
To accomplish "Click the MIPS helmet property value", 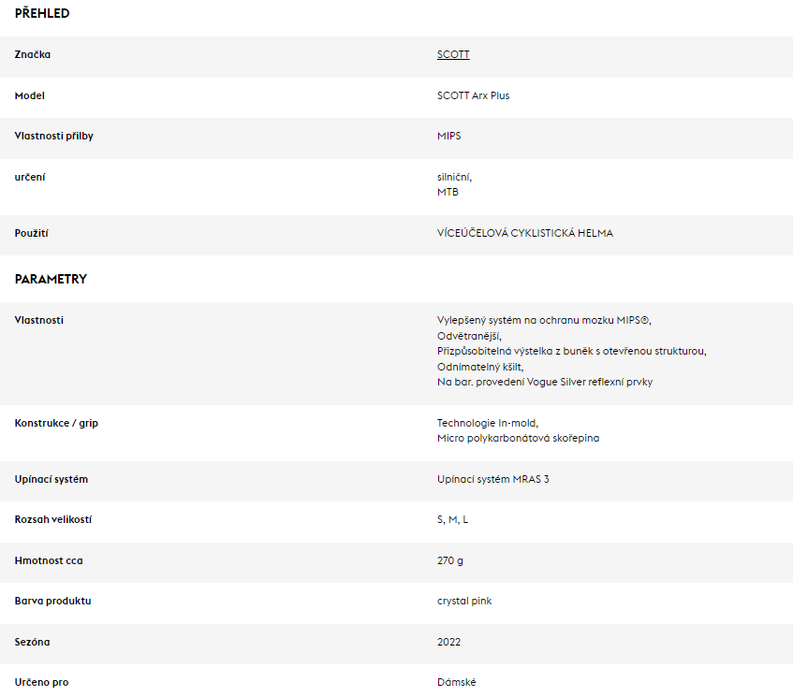I will (x=449, y=136).
